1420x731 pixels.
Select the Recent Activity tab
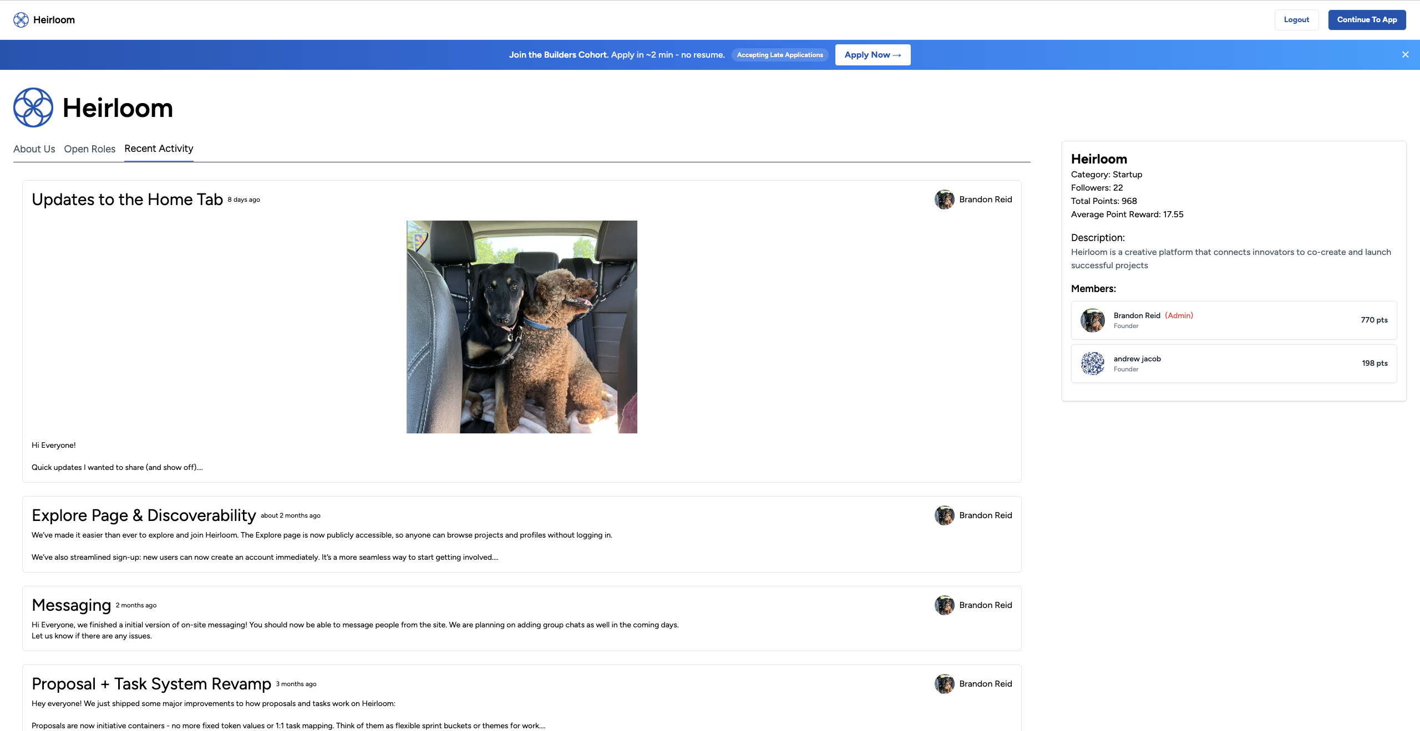pos(159,149)
